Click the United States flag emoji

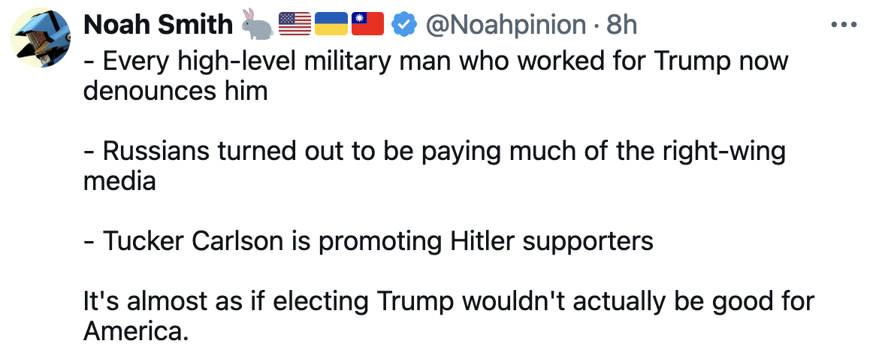pos(295,26)
